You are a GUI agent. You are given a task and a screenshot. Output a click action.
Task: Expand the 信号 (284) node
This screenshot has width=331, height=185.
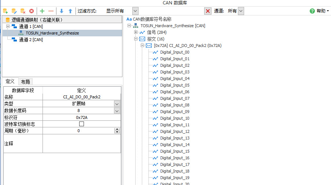tap(136, 32)
